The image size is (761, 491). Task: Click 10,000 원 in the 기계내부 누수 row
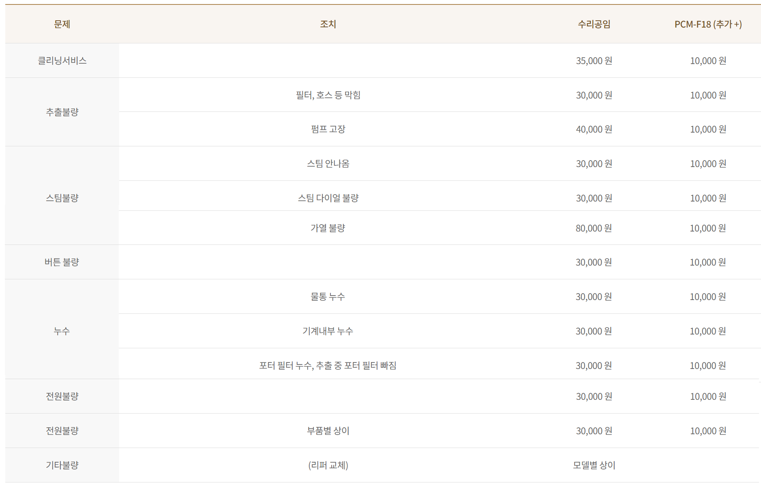[708, 331]
